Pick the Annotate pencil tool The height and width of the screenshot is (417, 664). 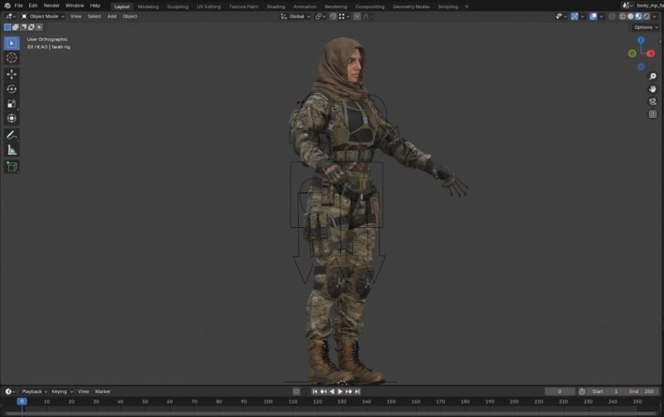click(x=12, y=134)
